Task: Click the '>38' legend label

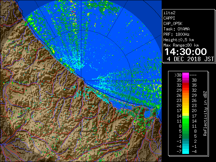Action: point(178,75)
